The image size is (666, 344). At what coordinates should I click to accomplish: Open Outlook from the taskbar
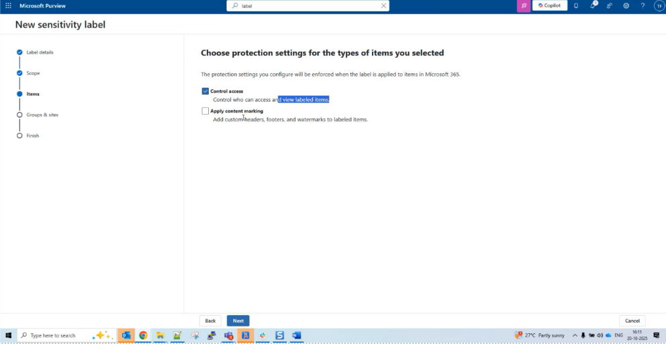coord(126,335)
